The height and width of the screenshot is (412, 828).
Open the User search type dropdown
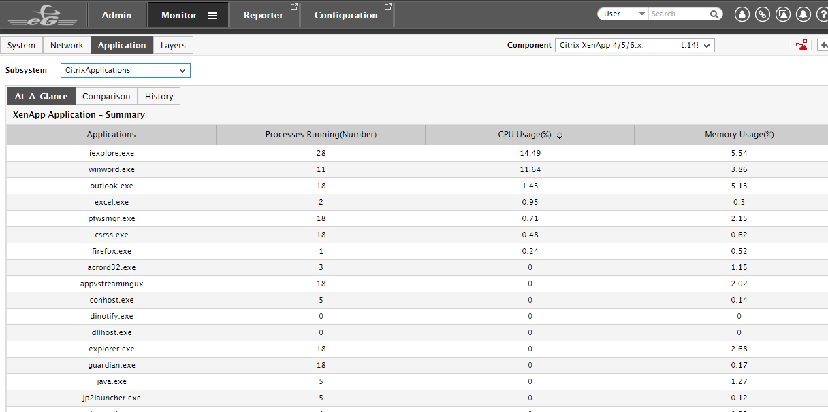click(x=623, y=14)
